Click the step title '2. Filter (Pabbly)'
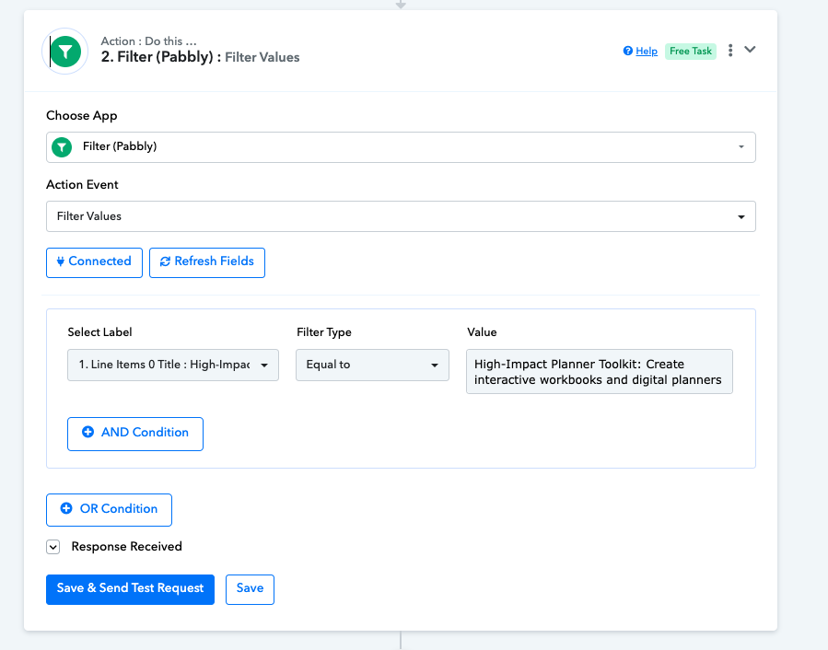This screenshot has height=650, width=828. point(161,57)
